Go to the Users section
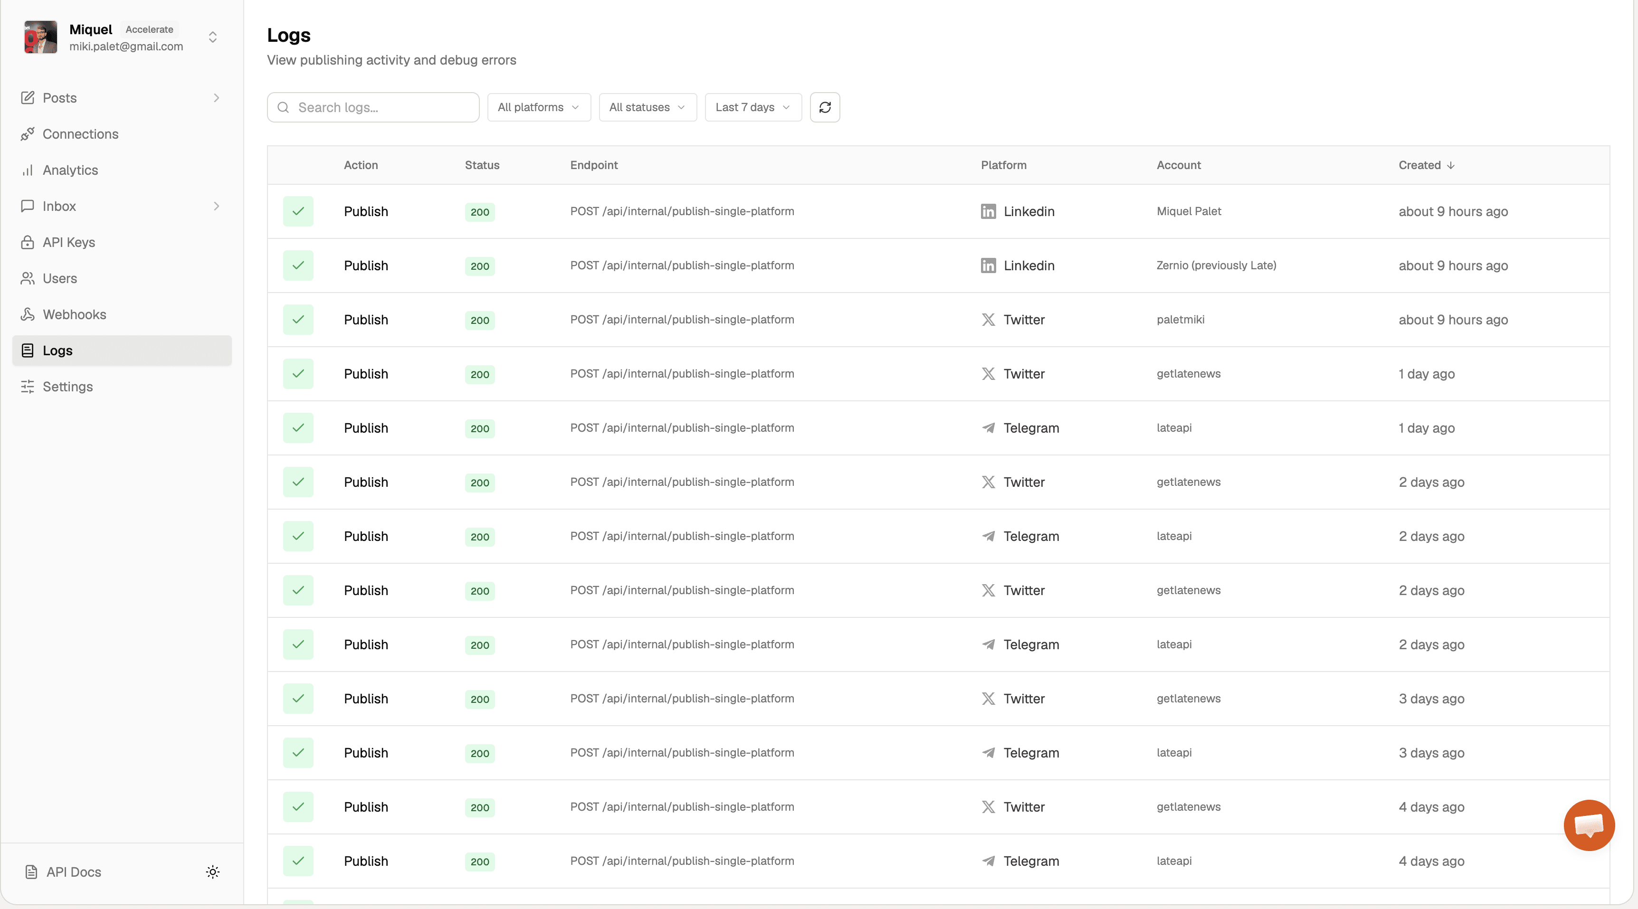1638x909 pixels. (60, 278)
